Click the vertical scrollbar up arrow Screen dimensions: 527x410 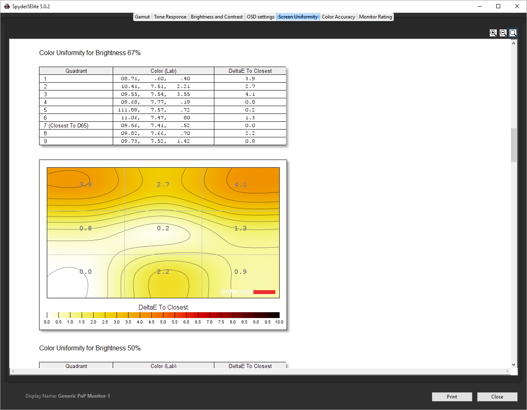(514, 43)
